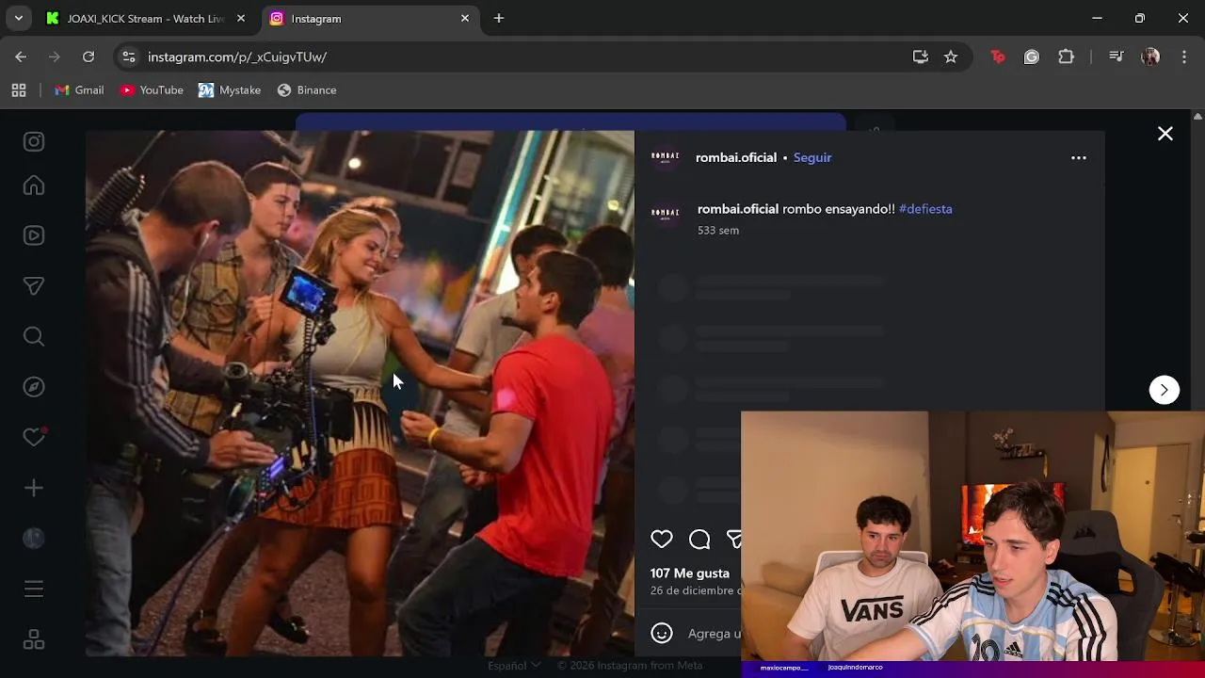Switch to JOAXI_KICK Stream browser tab
The height and width of the screenshot is (678, 1205).
[x=146, y=18]
